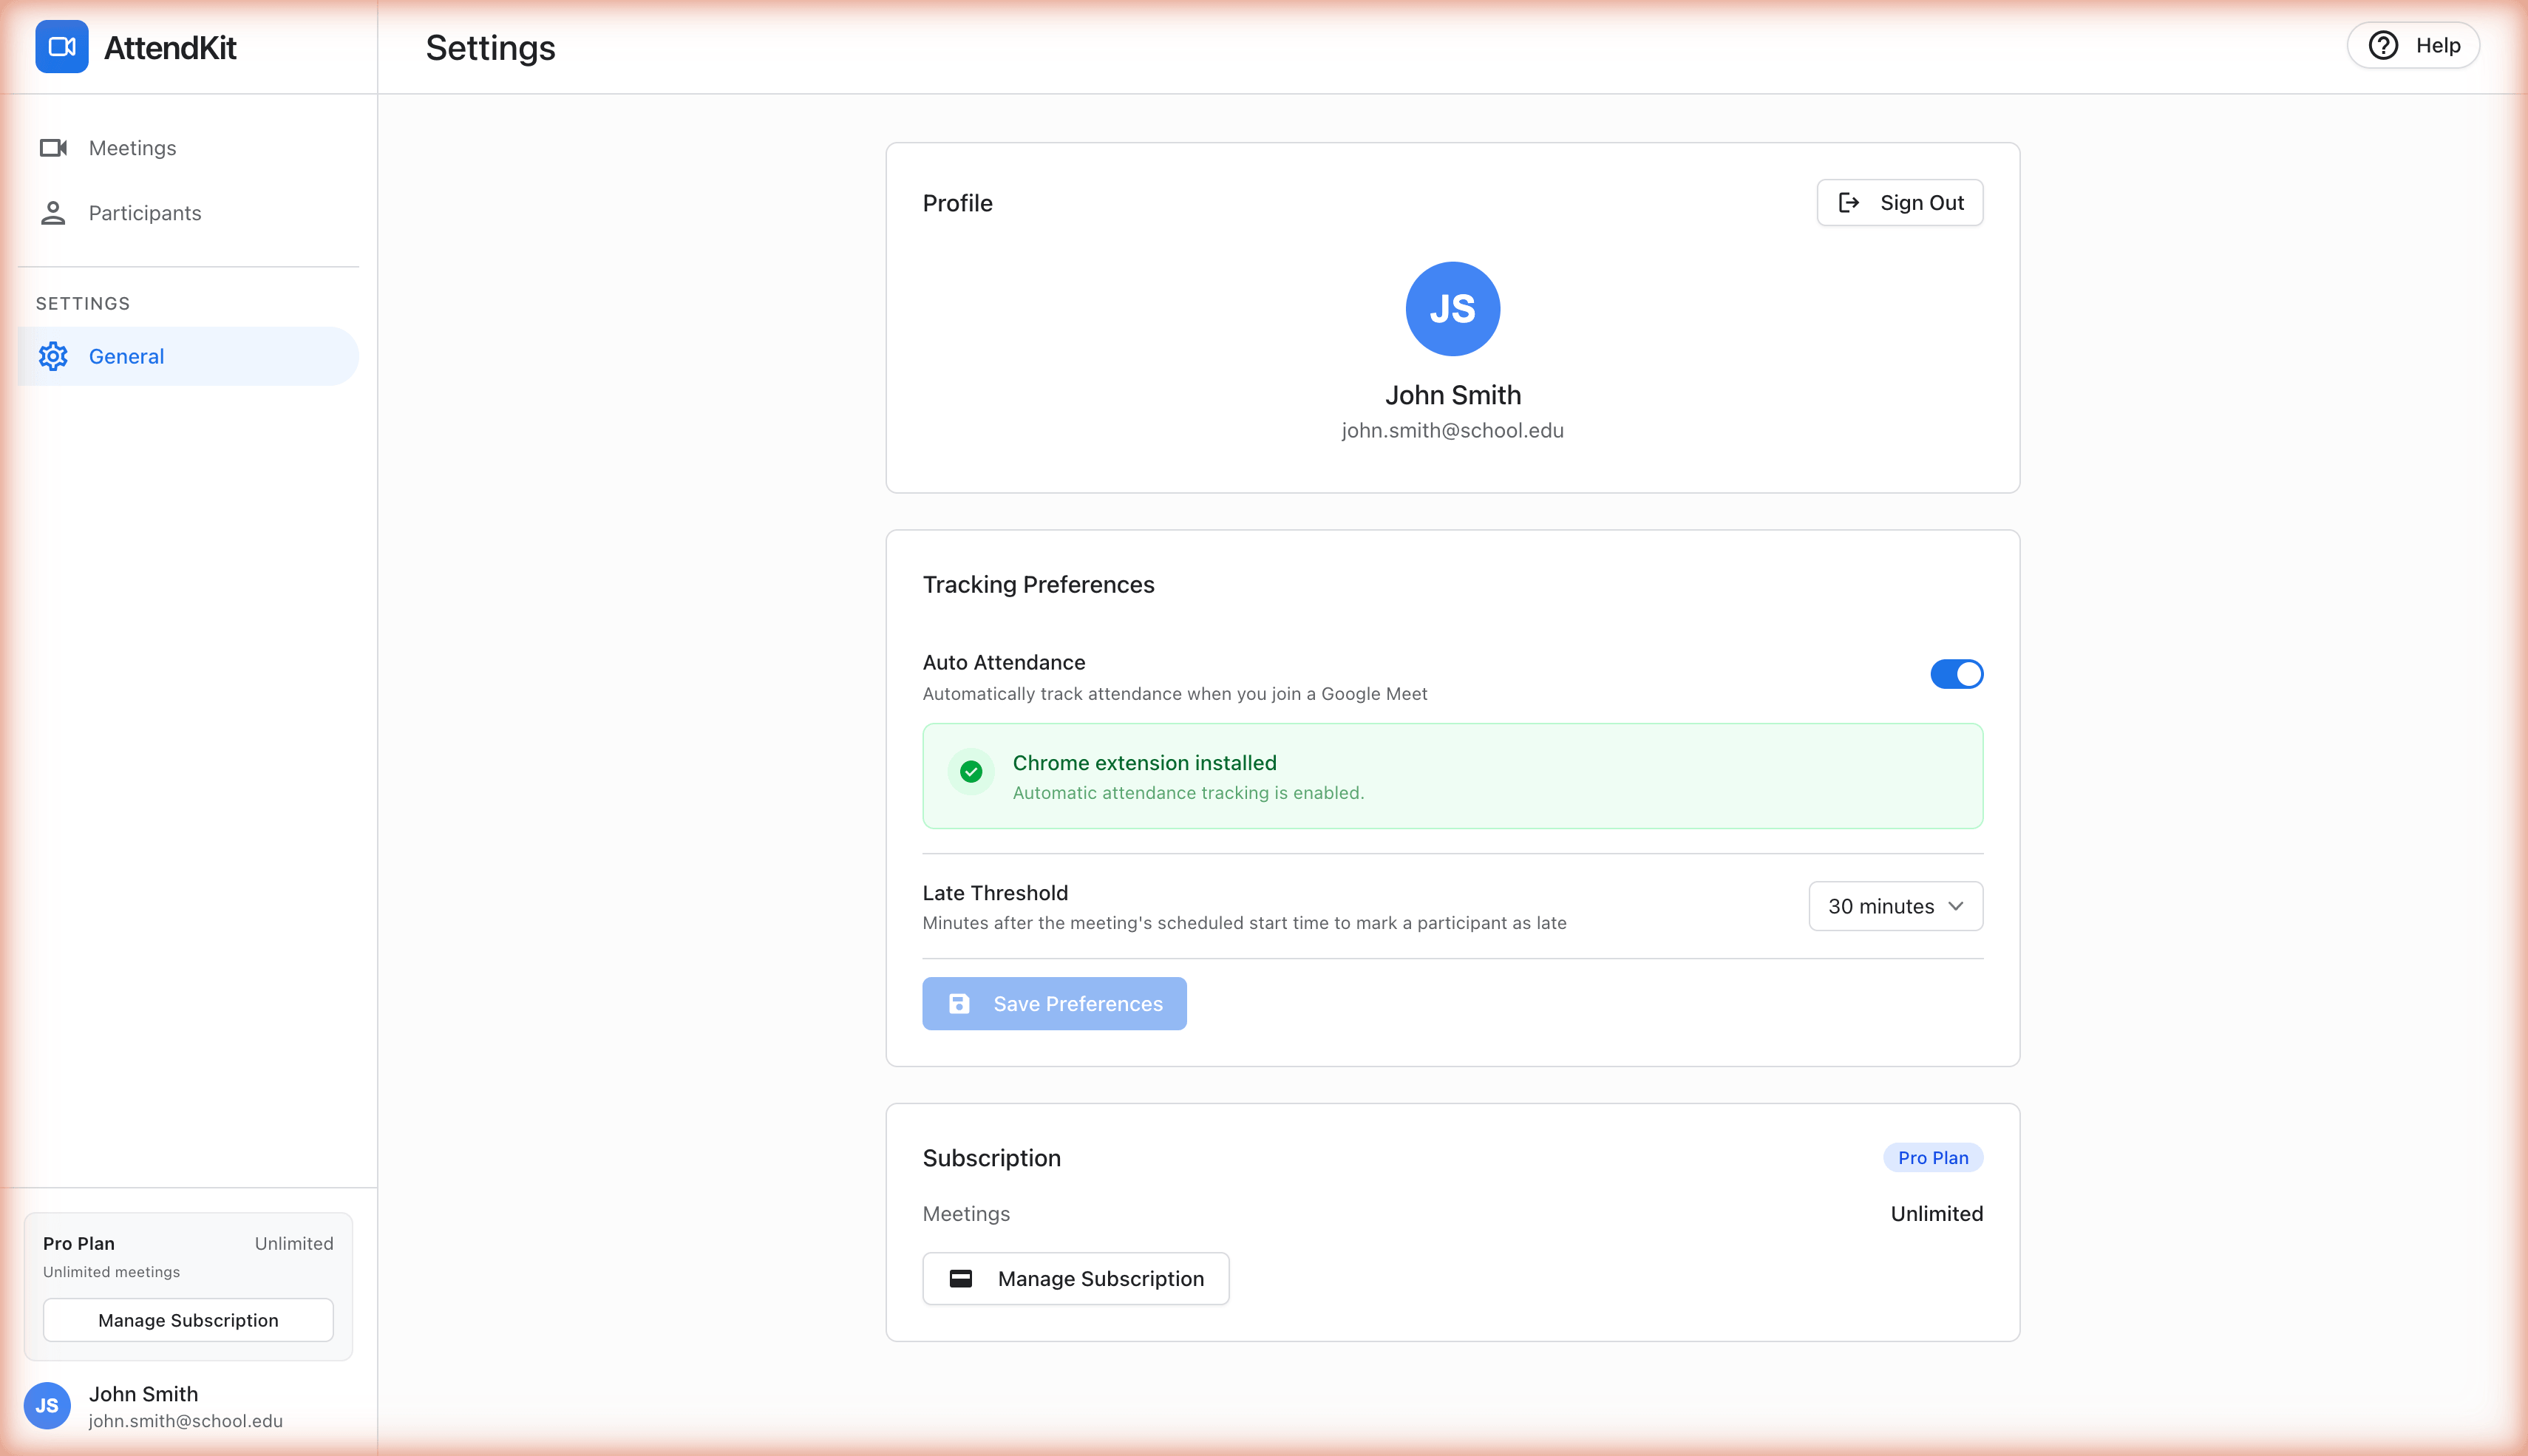Click the Meetings video camera icon
Image resolution: width=2528 pixels, height=1456 pixels.
click(53, 148)
